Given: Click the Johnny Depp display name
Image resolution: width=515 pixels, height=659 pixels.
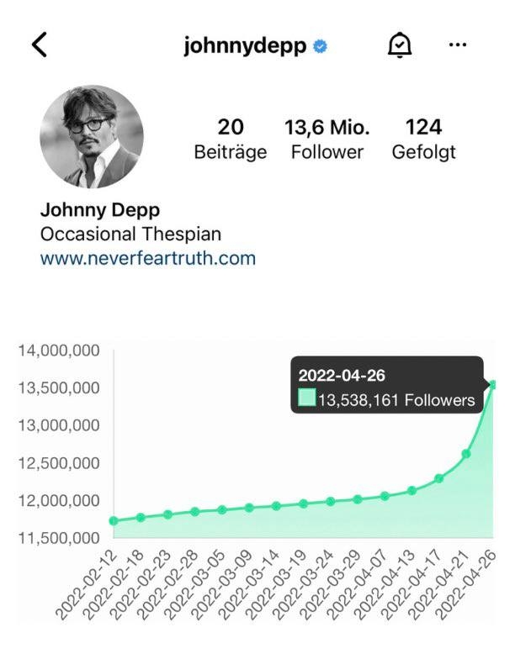Looking at the screenshot, I should [100, 210].
